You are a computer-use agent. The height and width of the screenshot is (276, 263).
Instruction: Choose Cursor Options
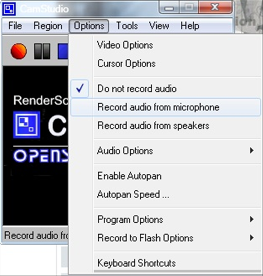point(166,63)
